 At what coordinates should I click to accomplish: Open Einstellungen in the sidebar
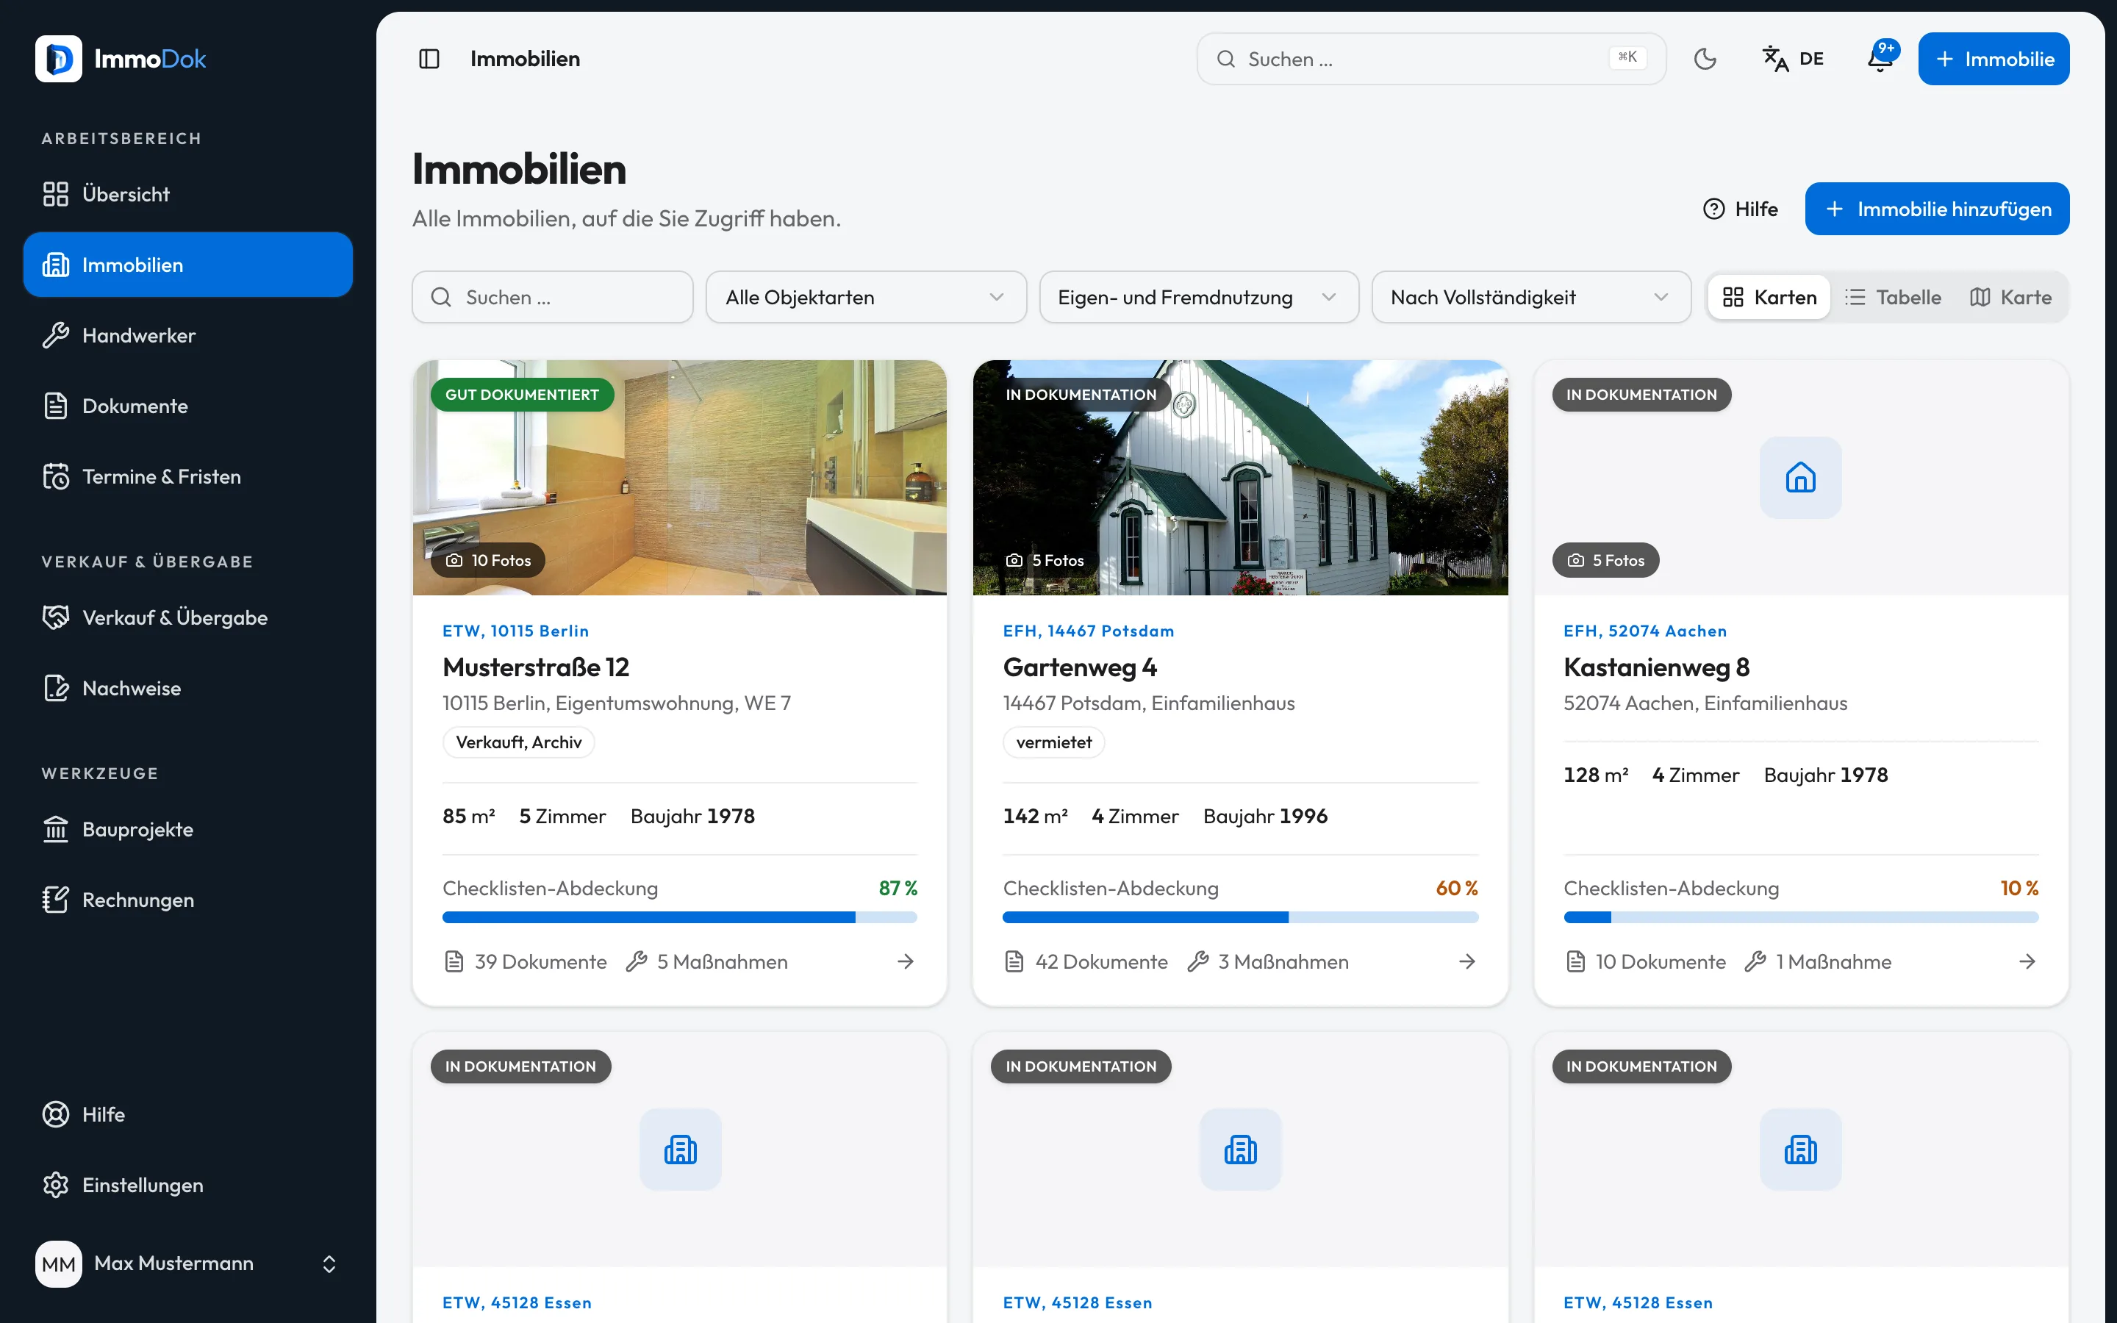(187, 1186)
